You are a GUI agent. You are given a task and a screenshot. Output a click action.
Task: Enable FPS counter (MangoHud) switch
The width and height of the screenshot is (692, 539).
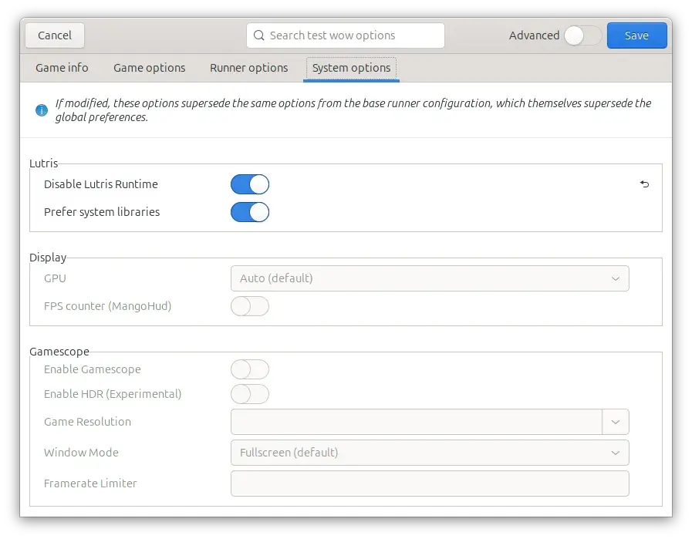(250, 306)
